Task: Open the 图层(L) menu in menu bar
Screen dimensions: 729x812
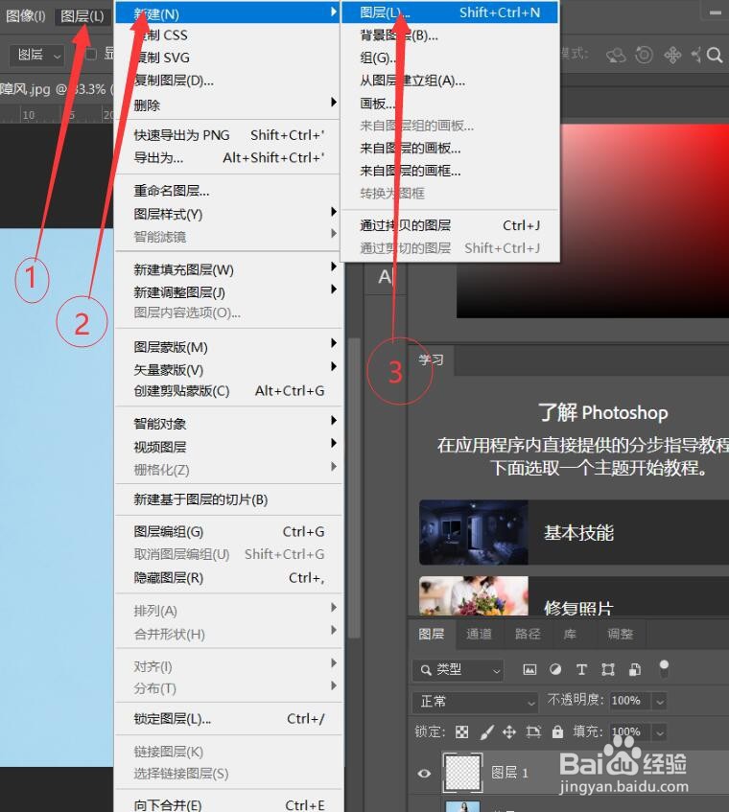Action: pos(82,16)
